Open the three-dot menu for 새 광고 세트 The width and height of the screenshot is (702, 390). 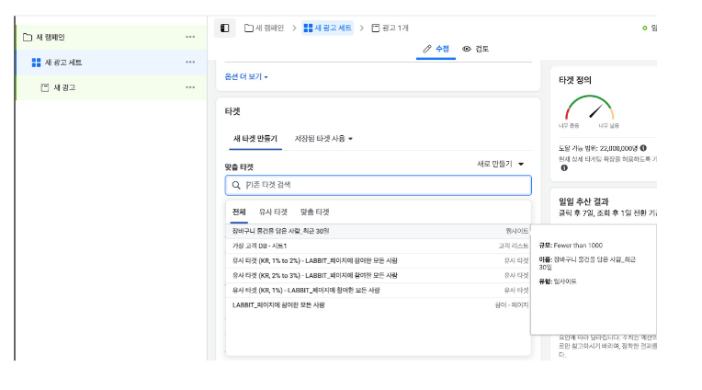190,63
